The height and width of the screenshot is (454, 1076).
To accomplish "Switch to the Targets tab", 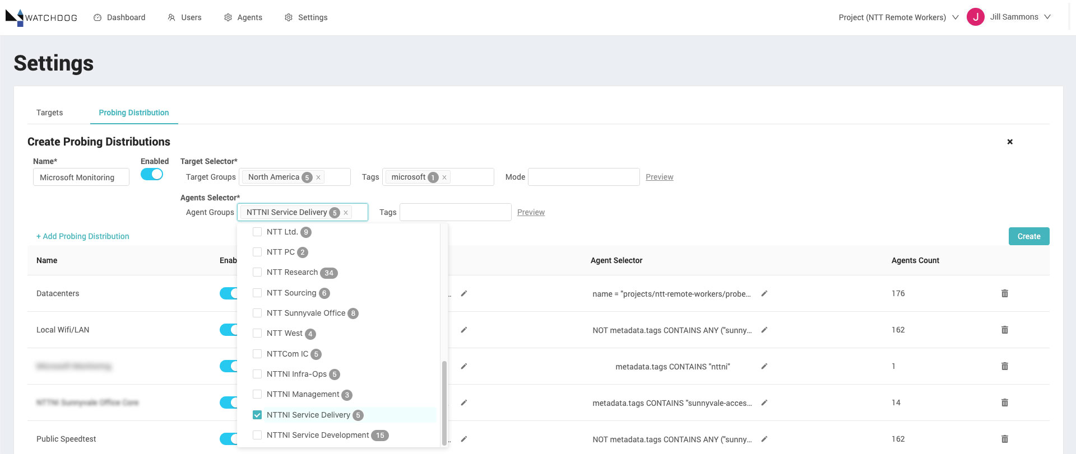I will click(x=49, y=113).
